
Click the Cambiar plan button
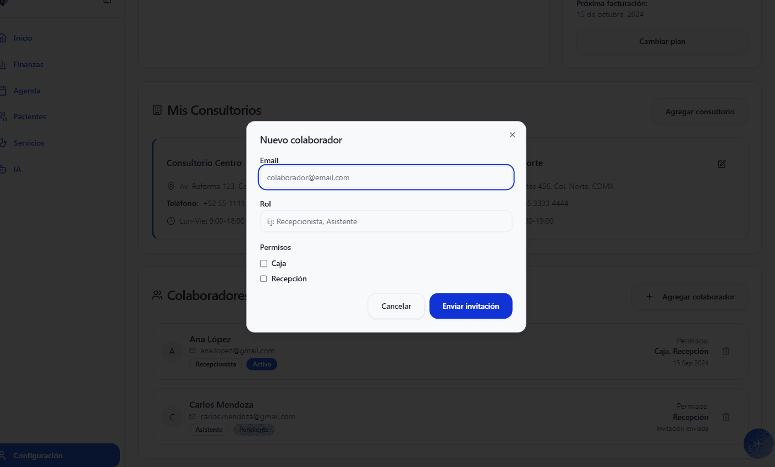662,41
